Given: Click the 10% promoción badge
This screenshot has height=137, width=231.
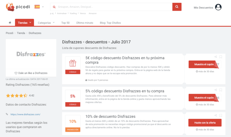Looking at the screenshot, I should click(73, 123).
